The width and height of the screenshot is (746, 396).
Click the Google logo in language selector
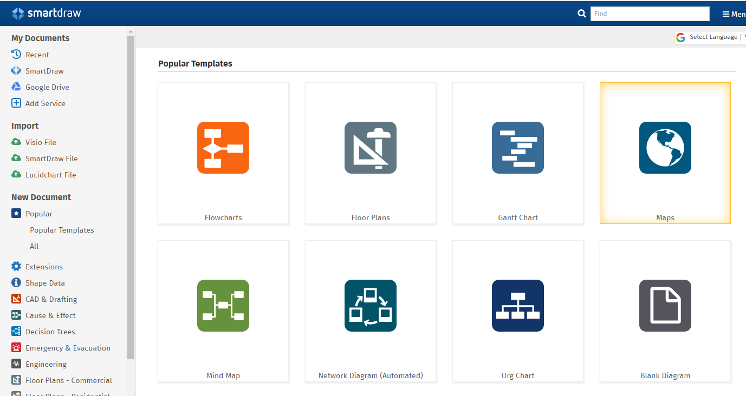[681, 37]
